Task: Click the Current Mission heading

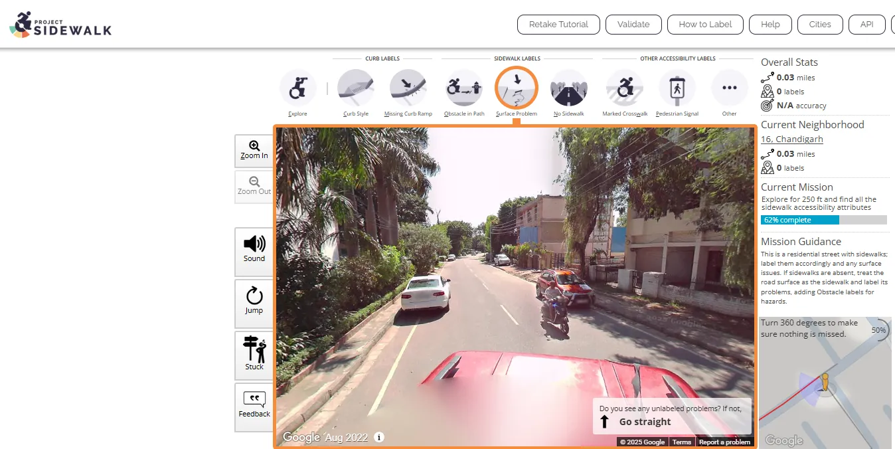Action: click(x=797, y=187)
